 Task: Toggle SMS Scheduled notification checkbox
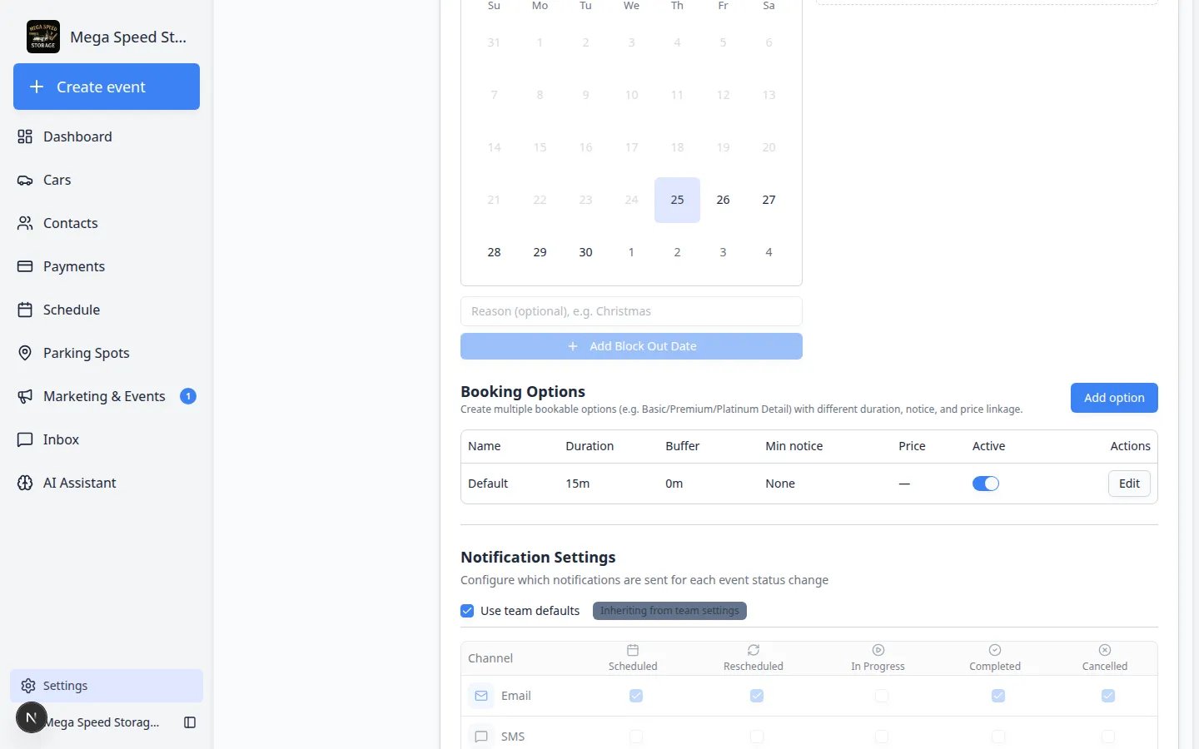pyautogui.click(x=636, y=737)
